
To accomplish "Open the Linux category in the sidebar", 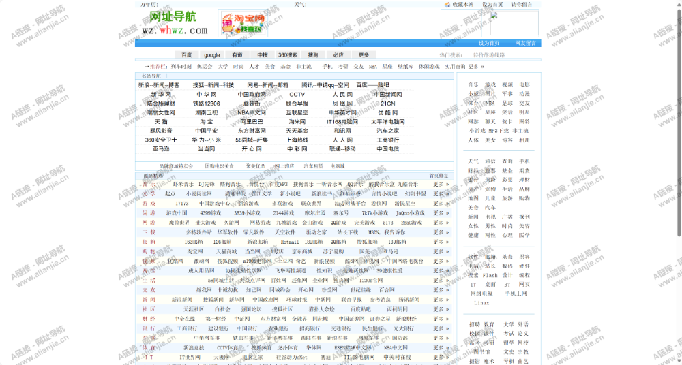I will [481, 303].
